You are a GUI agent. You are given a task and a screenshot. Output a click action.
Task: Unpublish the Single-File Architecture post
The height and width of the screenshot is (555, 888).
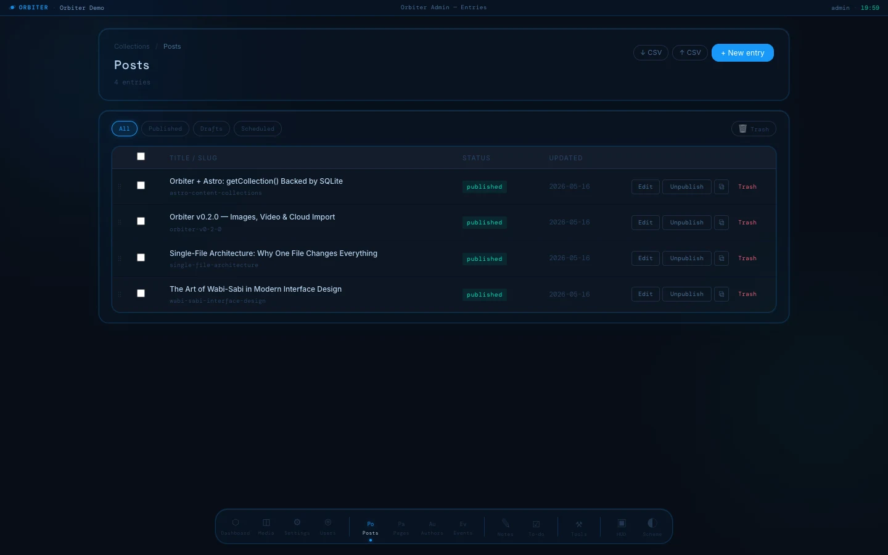[x=687, y=258]
